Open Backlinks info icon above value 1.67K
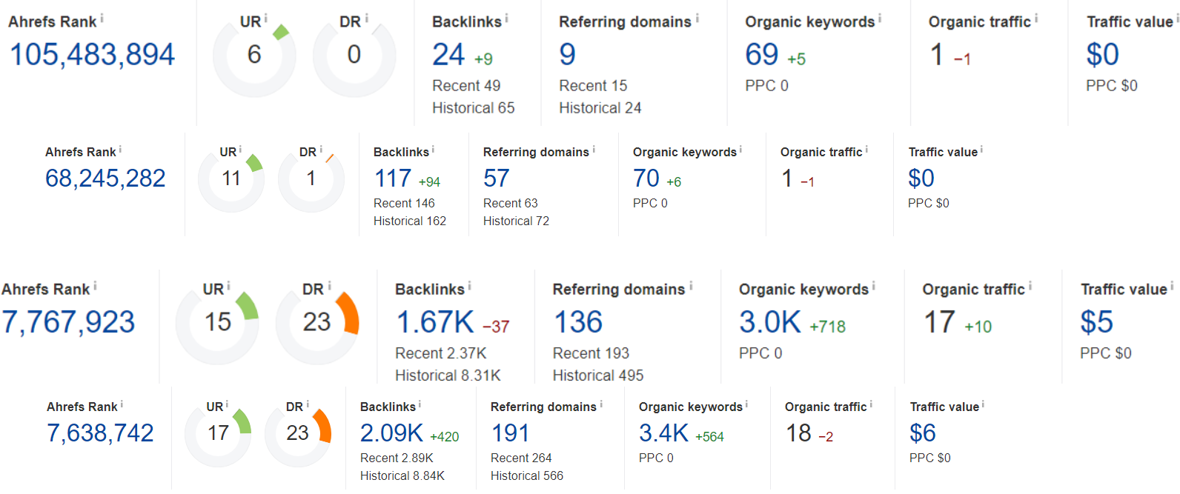This screenshot has width=1180, height=494. click(x=469, y=286)
